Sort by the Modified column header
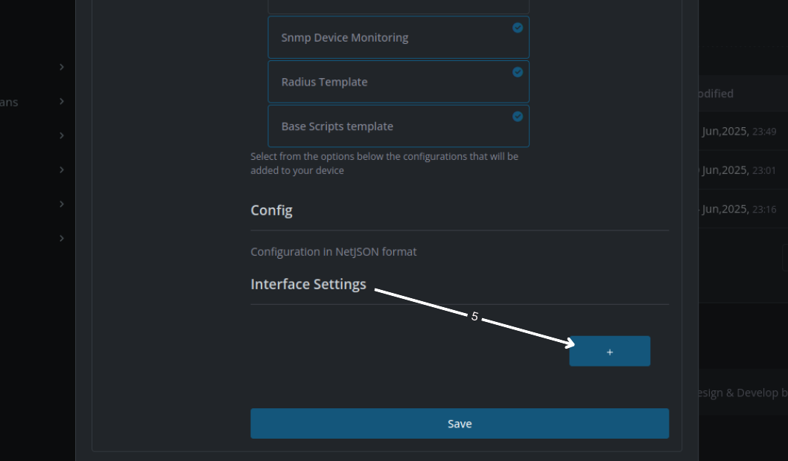788x461 pixels. pyautogui.click(x=716, y=93)
